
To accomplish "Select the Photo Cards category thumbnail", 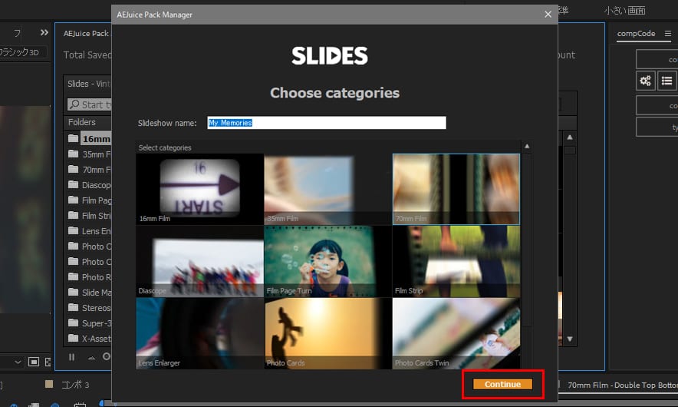I will coord(328,333).
